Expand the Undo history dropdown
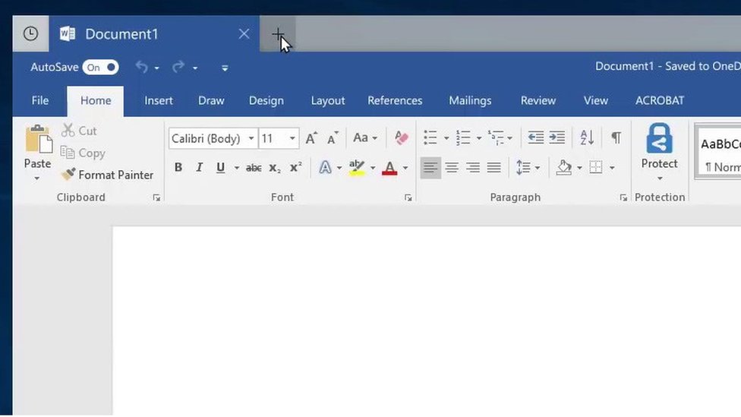Viewport: 741px width, 417px height. (157, 68)
